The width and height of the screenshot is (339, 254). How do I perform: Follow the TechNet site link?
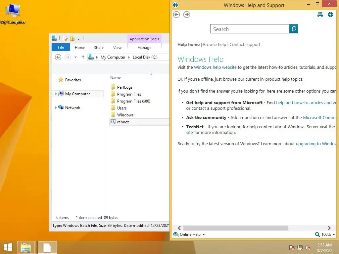[x=189, y=132]
